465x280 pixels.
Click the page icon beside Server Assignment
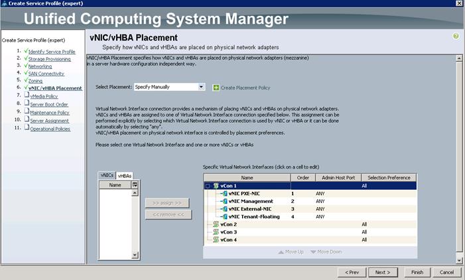click(x=27, y=119)
